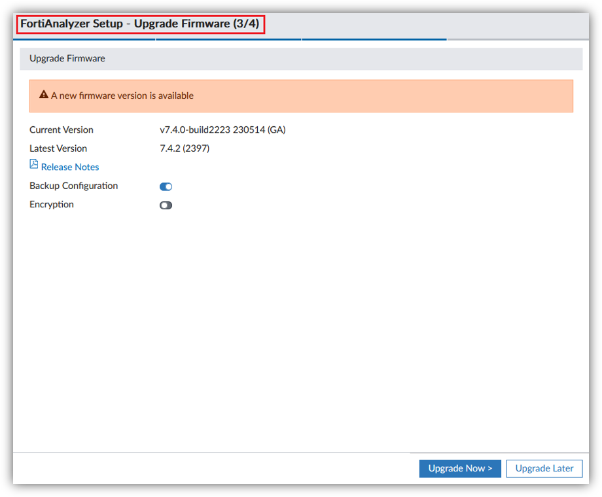Choose the Upgrade Later button

pyautogui.click(x=544, y=468)
